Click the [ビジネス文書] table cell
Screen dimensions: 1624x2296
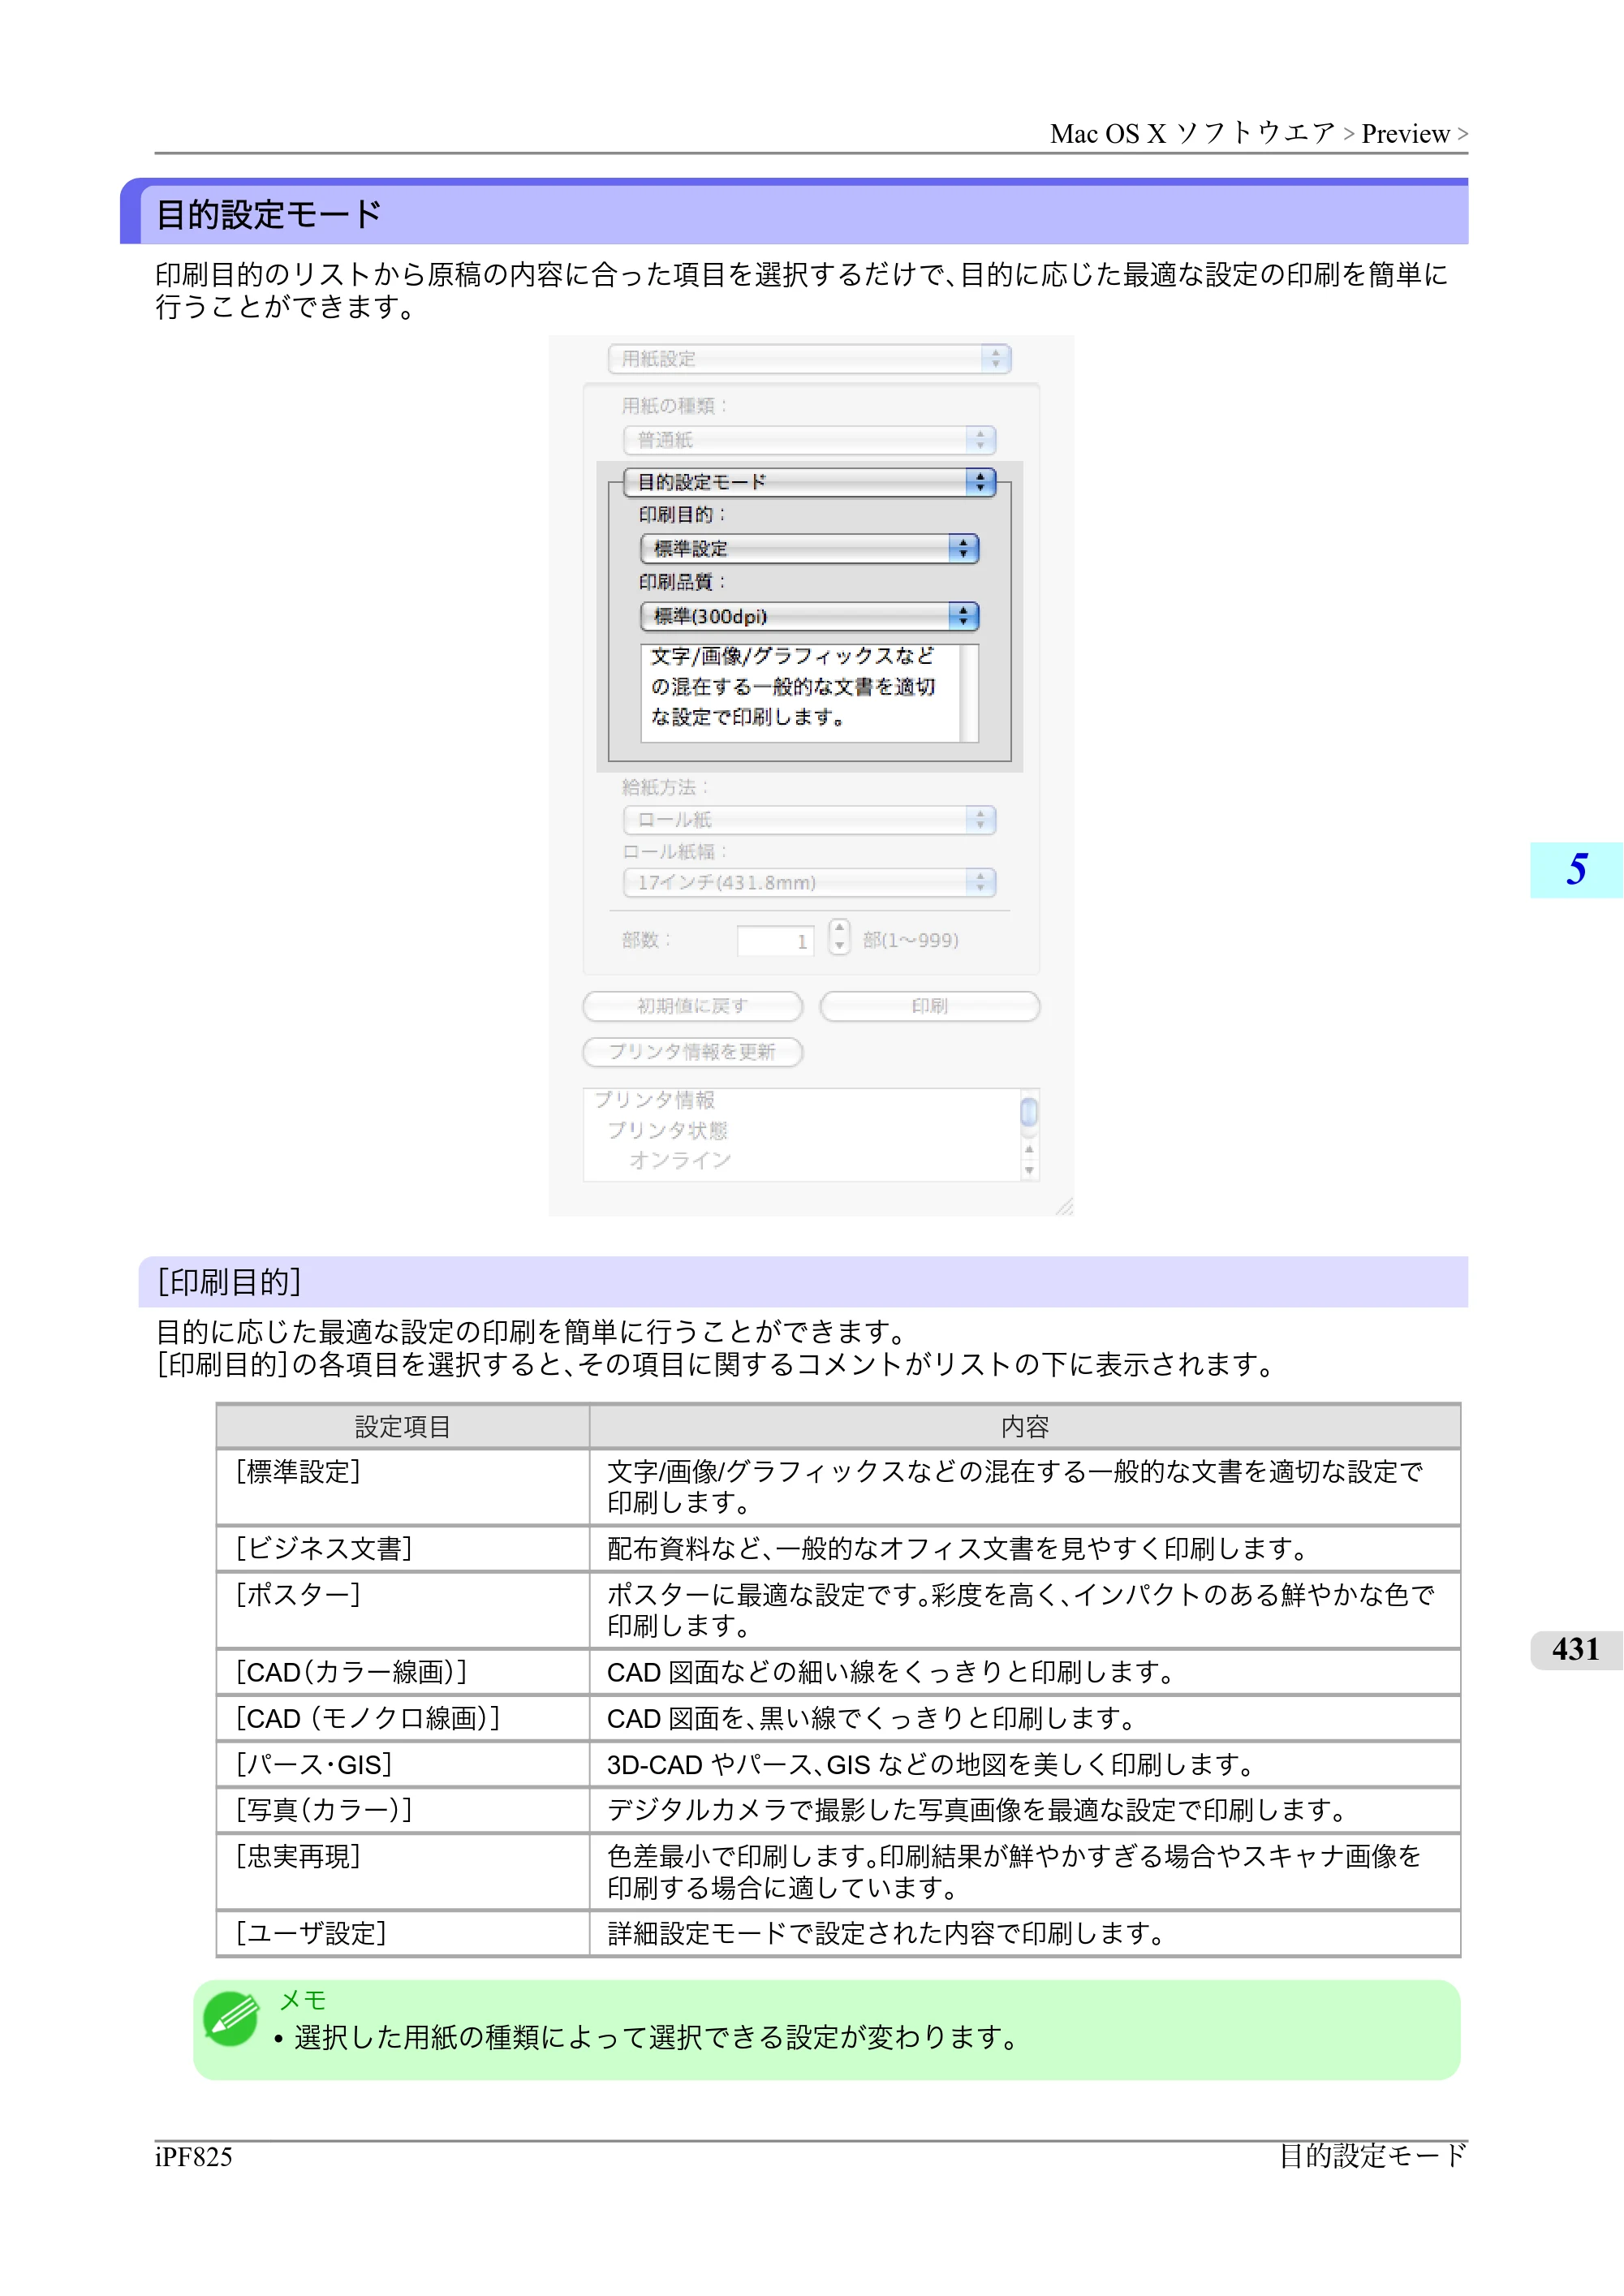pos(403,1549)
